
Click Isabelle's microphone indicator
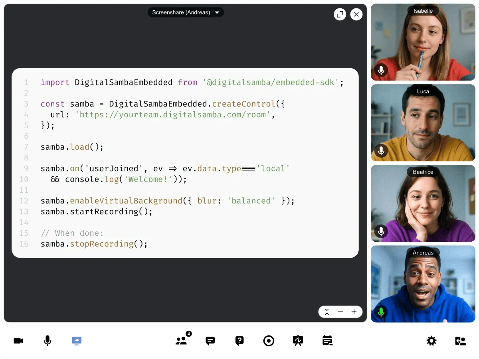point(381,71)
